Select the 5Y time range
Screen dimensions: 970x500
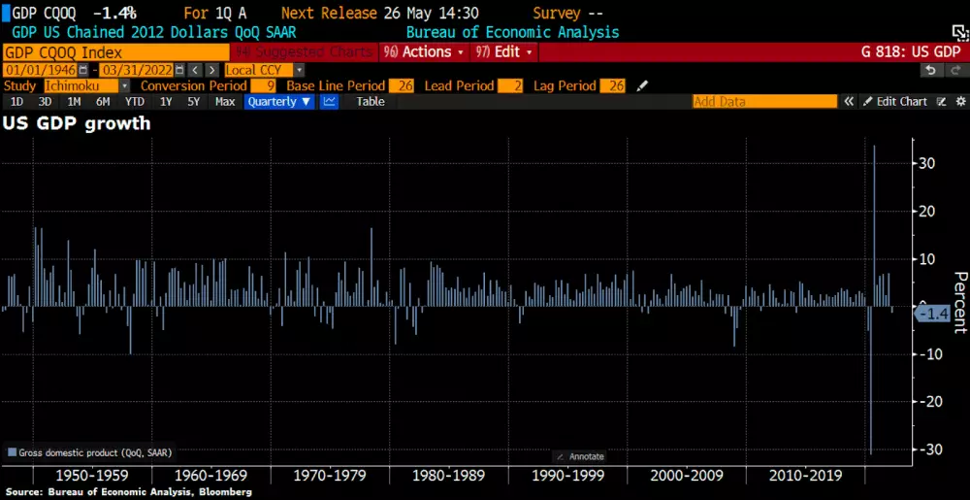click(x=194, y=102)
